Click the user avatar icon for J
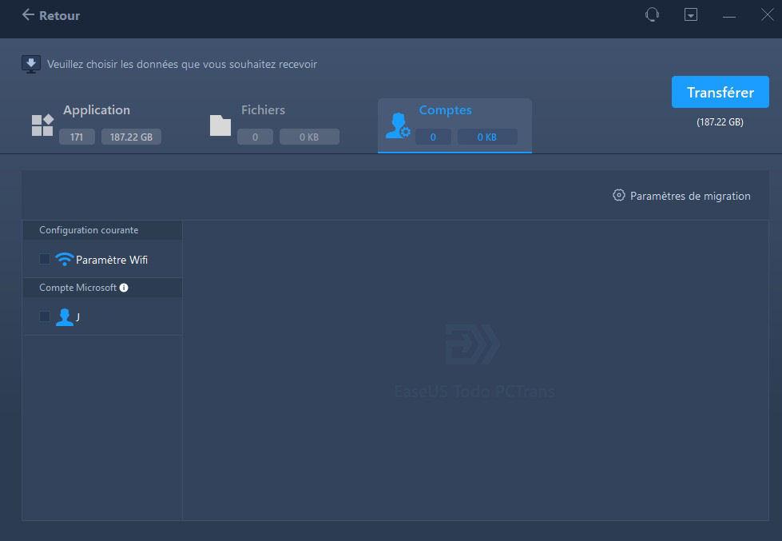Screen dimensions: 782x541 pos(65,317)
